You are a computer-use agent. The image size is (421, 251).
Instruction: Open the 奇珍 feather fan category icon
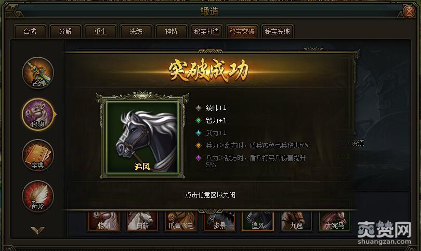pyautogui.click(x=38, y=196)
